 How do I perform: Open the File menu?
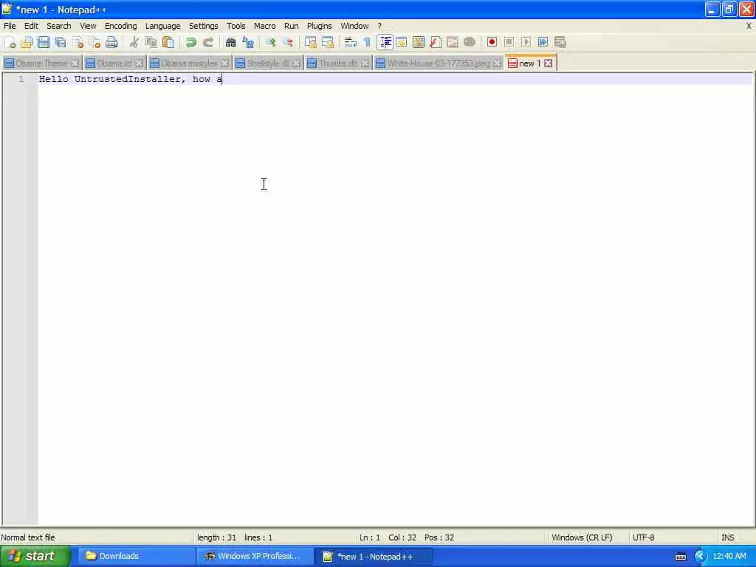click(x=10, y=26)
